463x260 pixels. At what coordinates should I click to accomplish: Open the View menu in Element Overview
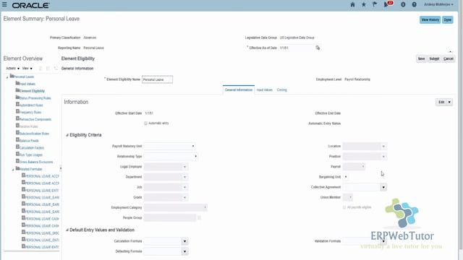click(27, 69)
